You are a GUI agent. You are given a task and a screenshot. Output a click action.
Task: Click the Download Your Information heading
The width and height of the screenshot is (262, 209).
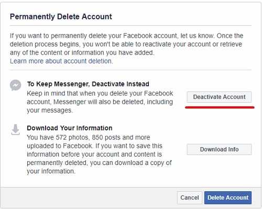[x=70, y=128]
